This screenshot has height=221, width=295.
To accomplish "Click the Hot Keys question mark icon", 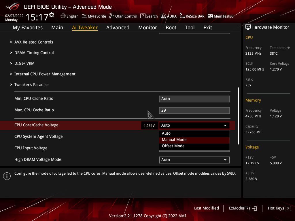I will pos(288,208).
